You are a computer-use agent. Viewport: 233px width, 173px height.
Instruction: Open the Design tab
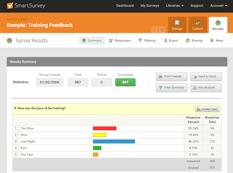(177, 24)
